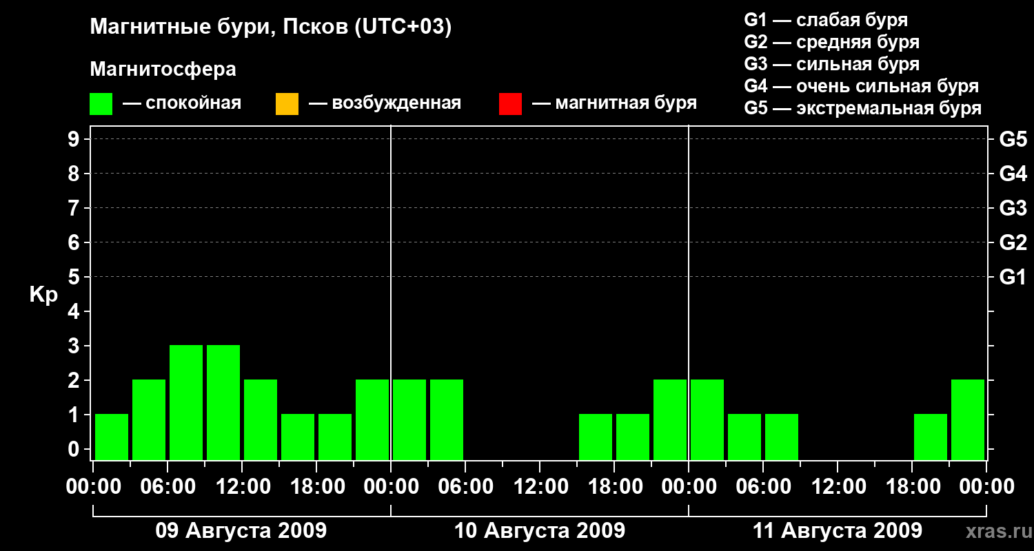
Task: Select the chart title 'Магнитные бури, Псков (UTC+03)'
Action: pyautogui.click(x=271, y=28)
